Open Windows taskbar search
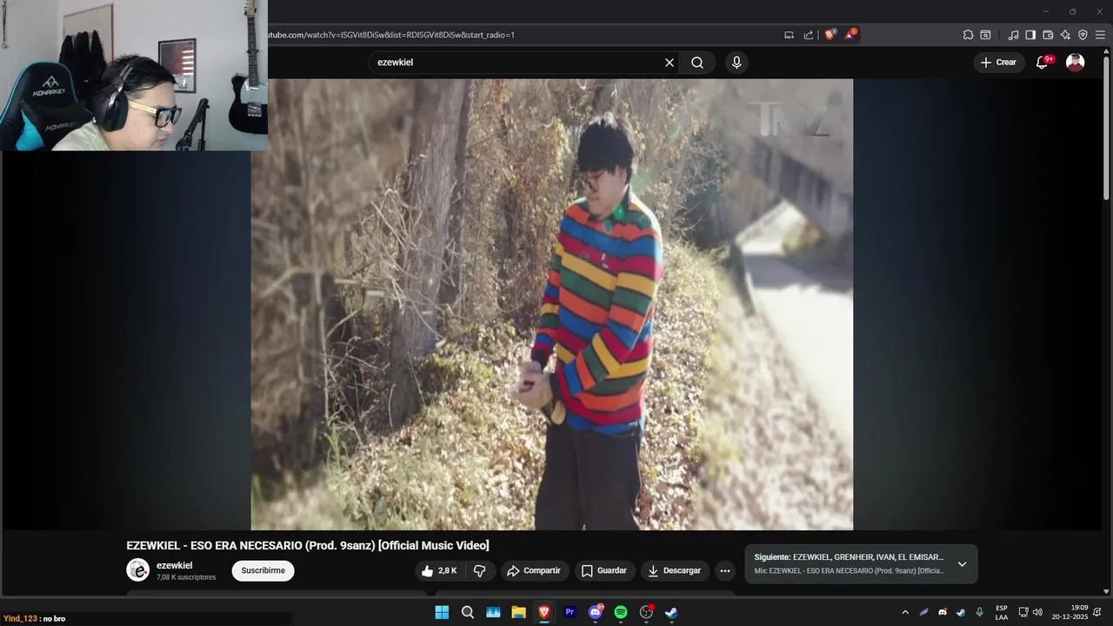 (468, 612)
